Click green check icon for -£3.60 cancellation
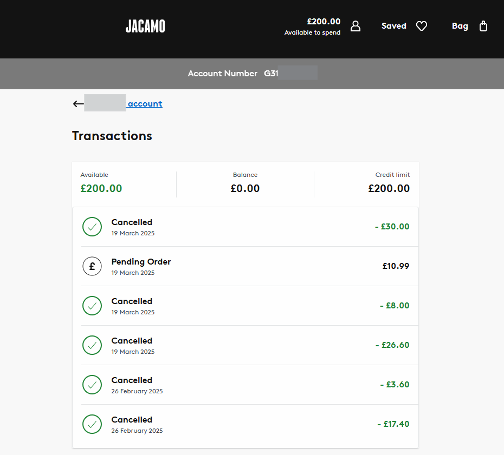The height and width of the screenshot is (455, 504). [92, 385]
